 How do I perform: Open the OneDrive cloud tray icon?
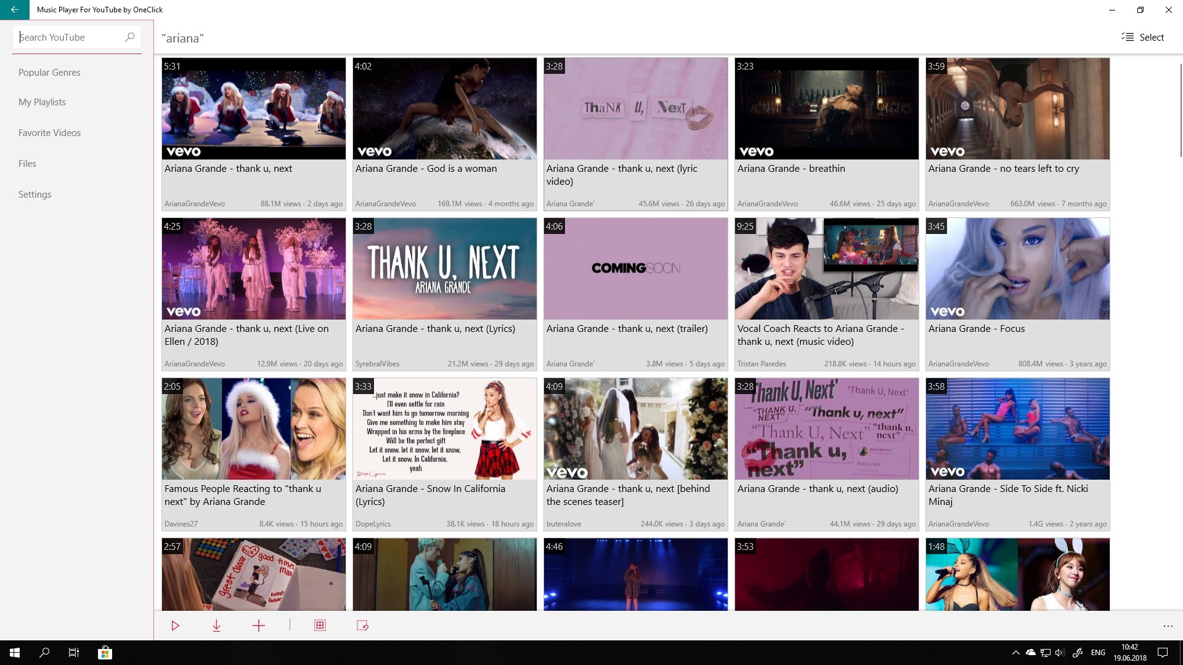coord(1031,653)
